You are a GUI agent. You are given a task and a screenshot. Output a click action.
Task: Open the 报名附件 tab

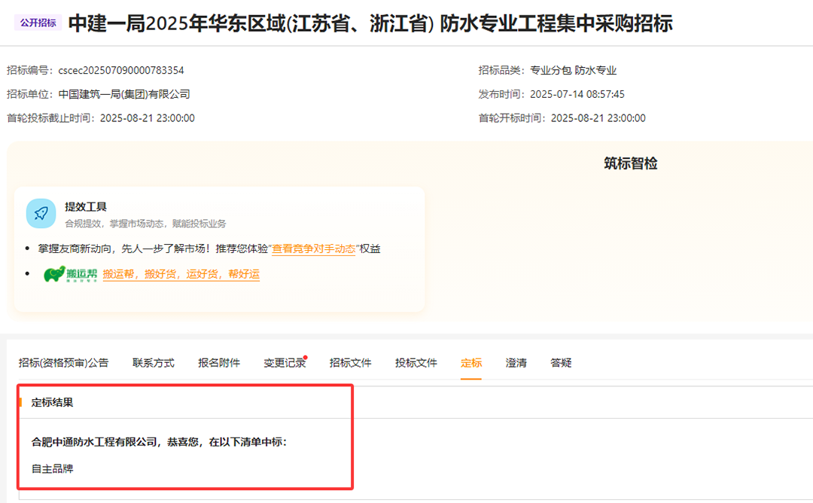[x=219, y=363]
